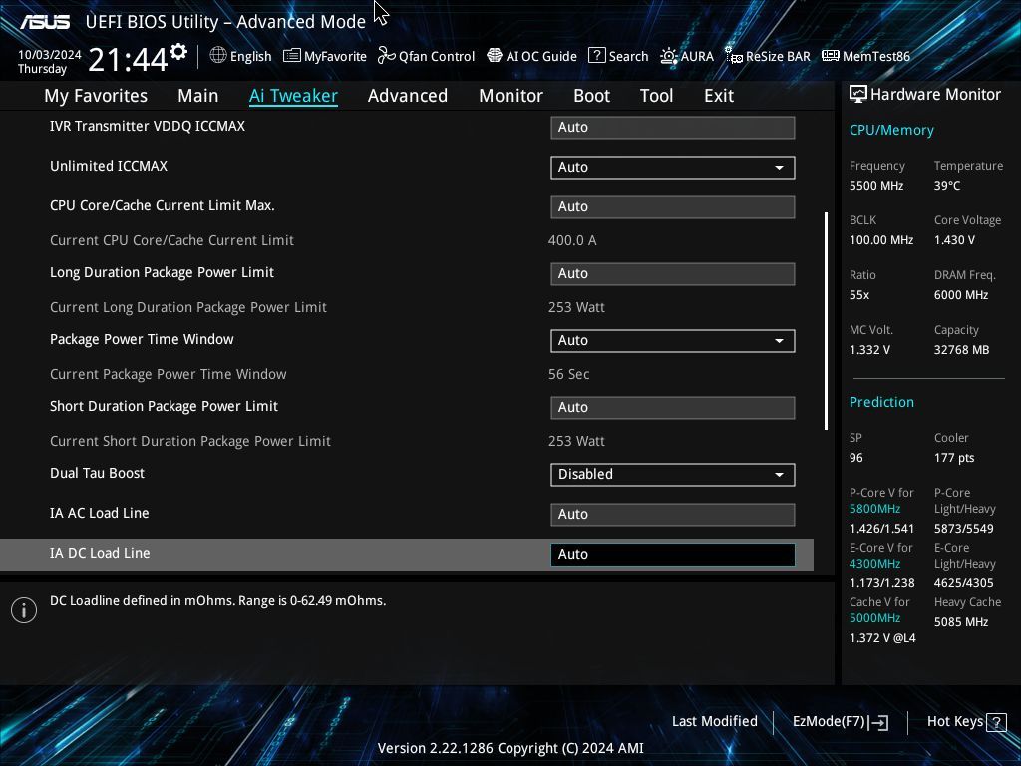
Task: Click the ASUS logo
Action: point(45,22)
